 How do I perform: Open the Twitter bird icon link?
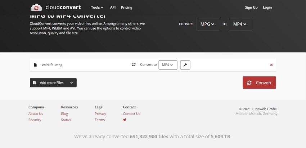pyautogui.click(x=125, y=120)
